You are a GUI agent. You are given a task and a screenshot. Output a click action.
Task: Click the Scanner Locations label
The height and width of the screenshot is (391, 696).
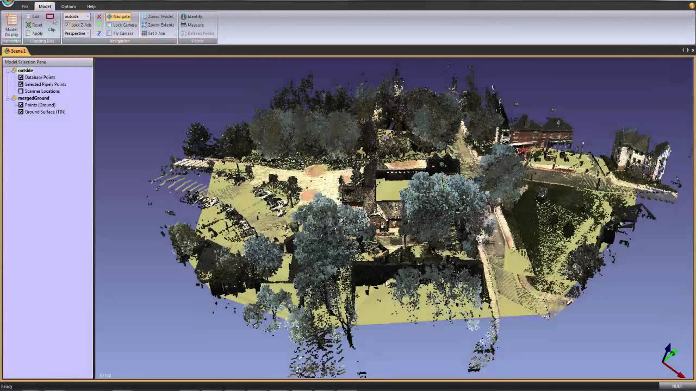pyautogui.click(x=42, y=91)
